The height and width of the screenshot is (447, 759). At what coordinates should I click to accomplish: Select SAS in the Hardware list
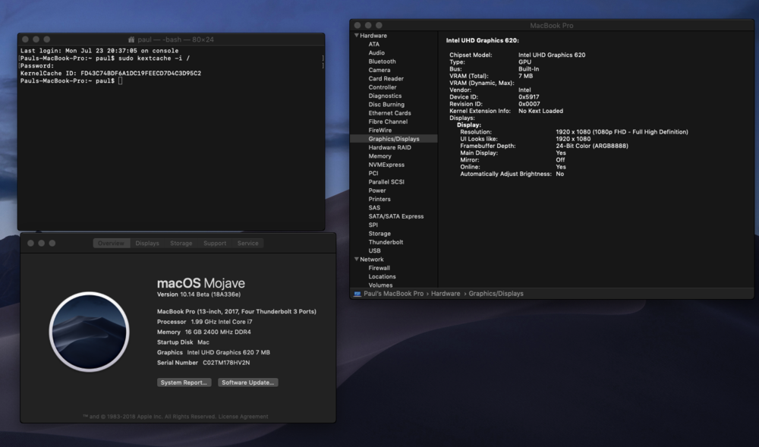(374, 208)
